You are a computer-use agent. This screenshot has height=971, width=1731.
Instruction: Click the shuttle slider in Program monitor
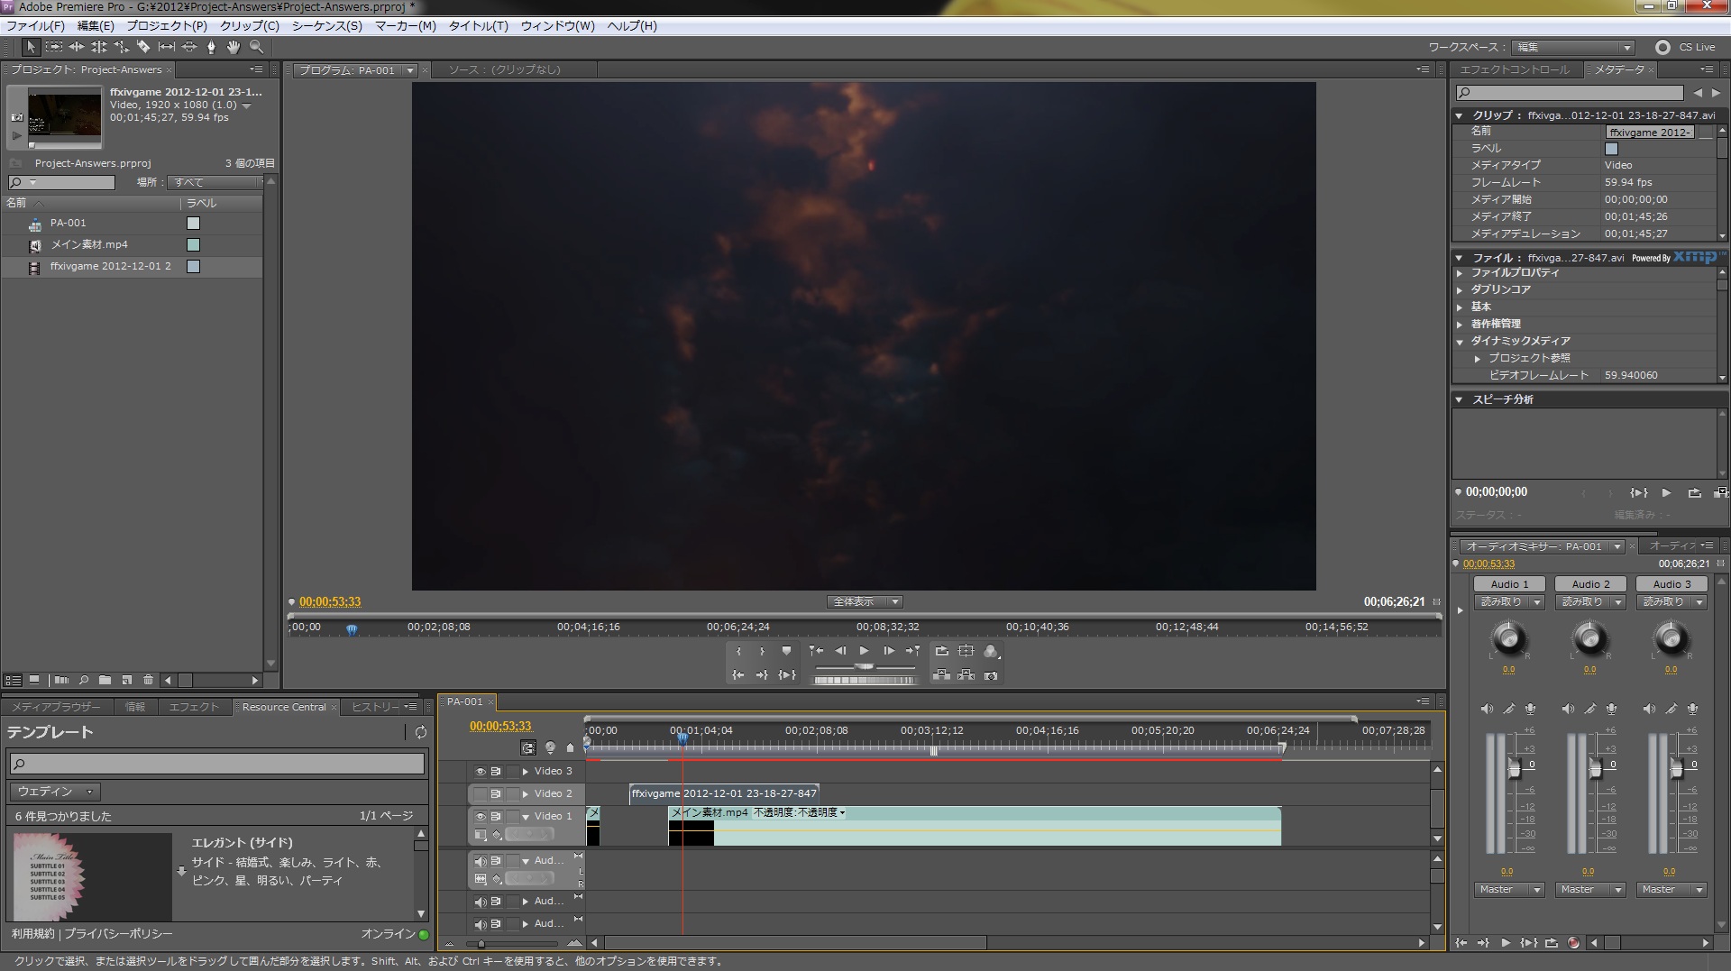(x=865, y=667)
